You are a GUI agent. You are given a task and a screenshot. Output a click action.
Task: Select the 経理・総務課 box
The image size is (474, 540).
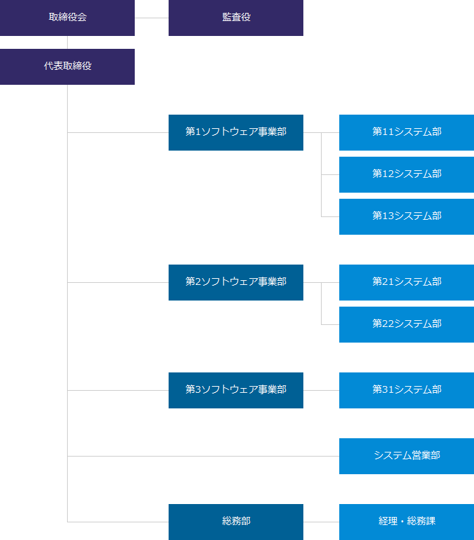click(407, 522)
